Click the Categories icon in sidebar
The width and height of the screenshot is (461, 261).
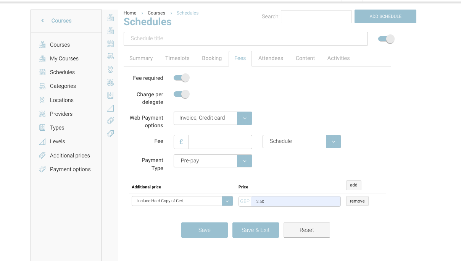point(42,86)
